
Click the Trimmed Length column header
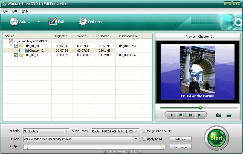pyautogui.click(x=83, y=36)
